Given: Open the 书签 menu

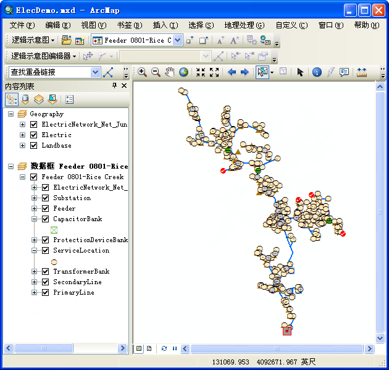Looking at the screenshot, I should point(129,25).
